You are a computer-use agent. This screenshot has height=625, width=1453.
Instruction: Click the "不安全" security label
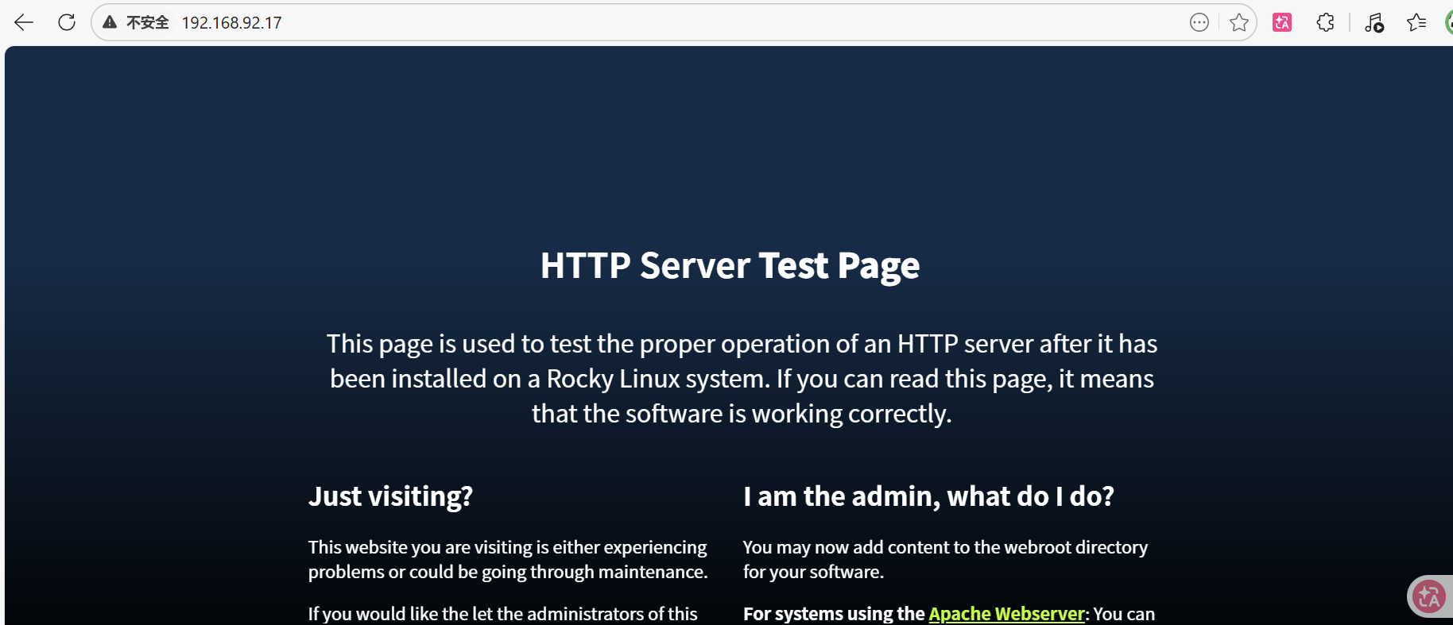pos(148,22)
